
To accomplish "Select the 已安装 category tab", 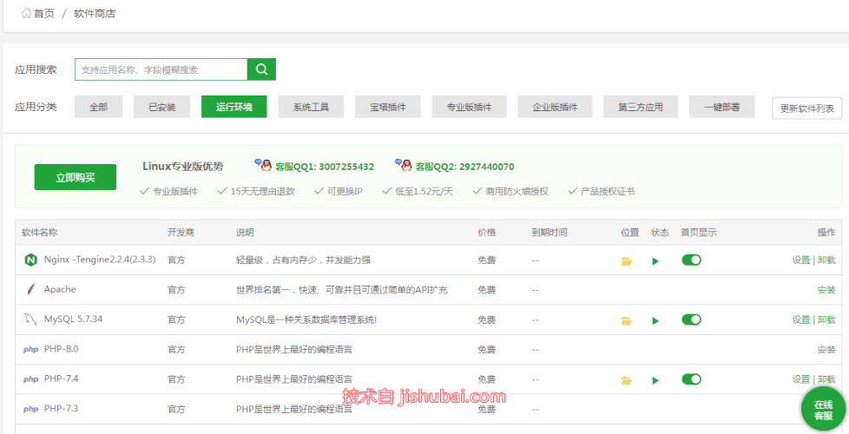I will point(161,107).
